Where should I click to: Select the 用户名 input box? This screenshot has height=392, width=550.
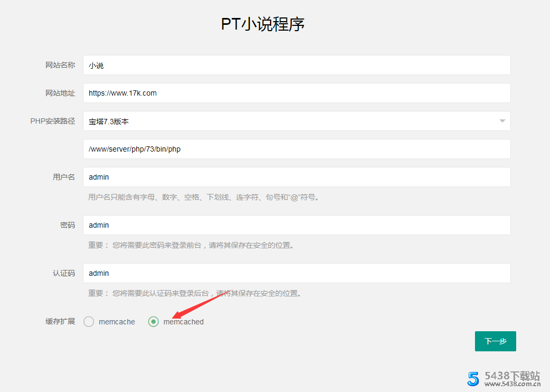click(296, 177)
